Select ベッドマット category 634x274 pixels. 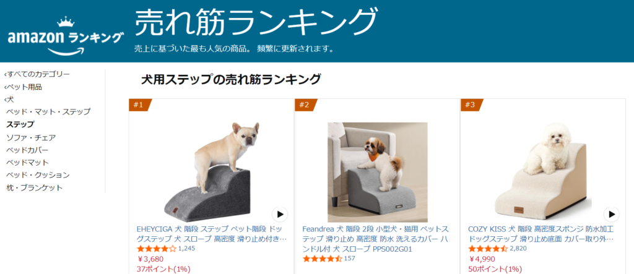(x=27, y=163)
